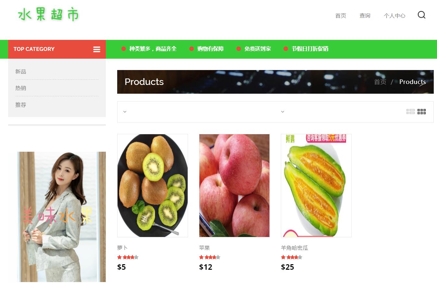Viewport: 437px width, 284px height.
Task: Open the 羊角哈密瓜 melon image
Action: 316,185
